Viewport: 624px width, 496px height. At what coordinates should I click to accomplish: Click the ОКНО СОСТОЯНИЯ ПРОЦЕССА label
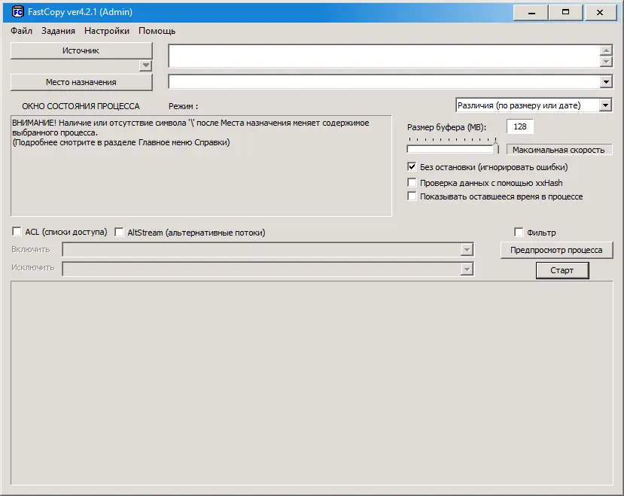pyautogui.click(x=81, y=106)
